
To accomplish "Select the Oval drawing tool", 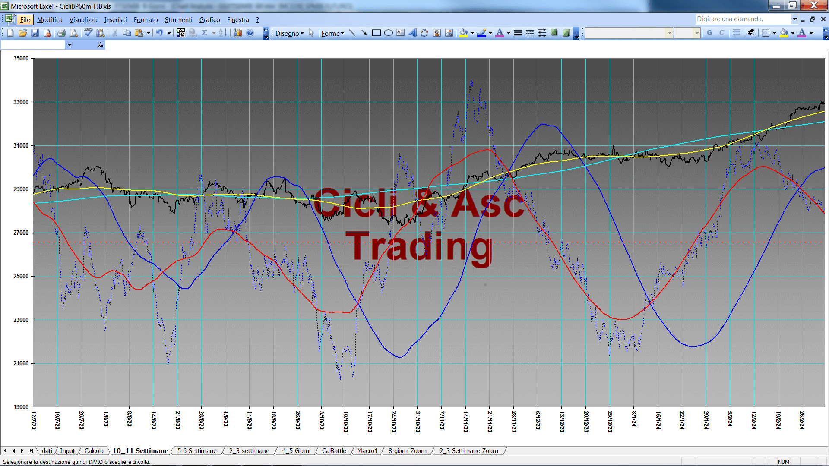I will pyautogui.click(x=388, y=33).
